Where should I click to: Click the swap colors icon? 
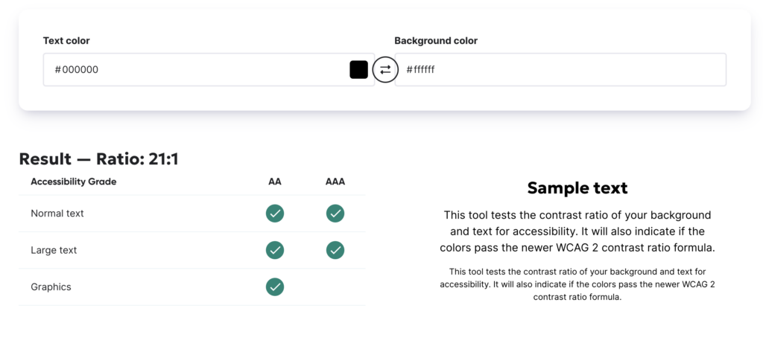[385, 69]
